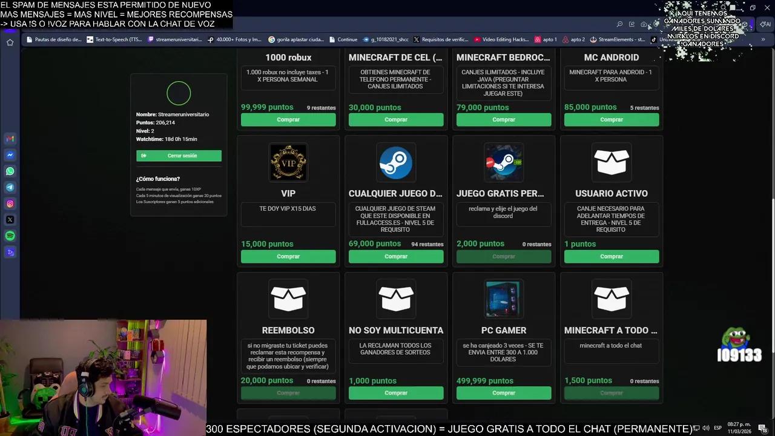The image size is (775, 436).
Task: Click the green circle profile avatar
Action: point(179,93)
